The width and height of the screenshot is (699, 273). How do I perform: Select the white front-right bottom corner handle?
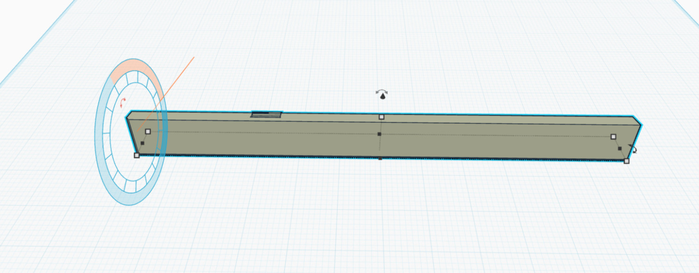[x=627, y=161]
